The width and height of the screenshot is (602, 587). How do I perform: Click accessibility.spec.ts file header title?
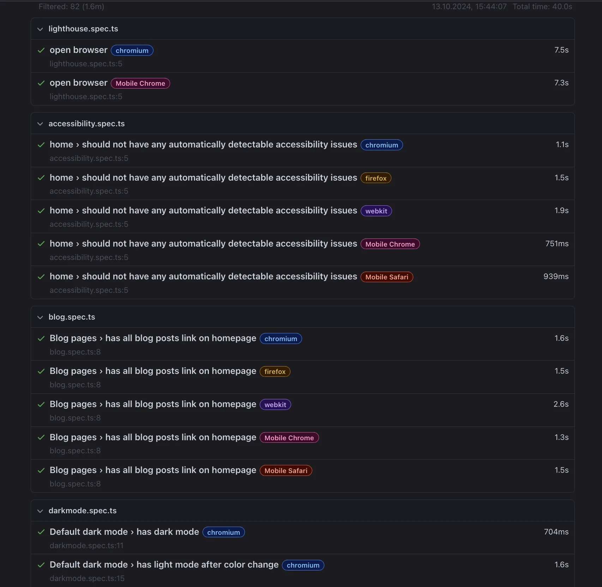pyautogui.click(x=87, y=124)
